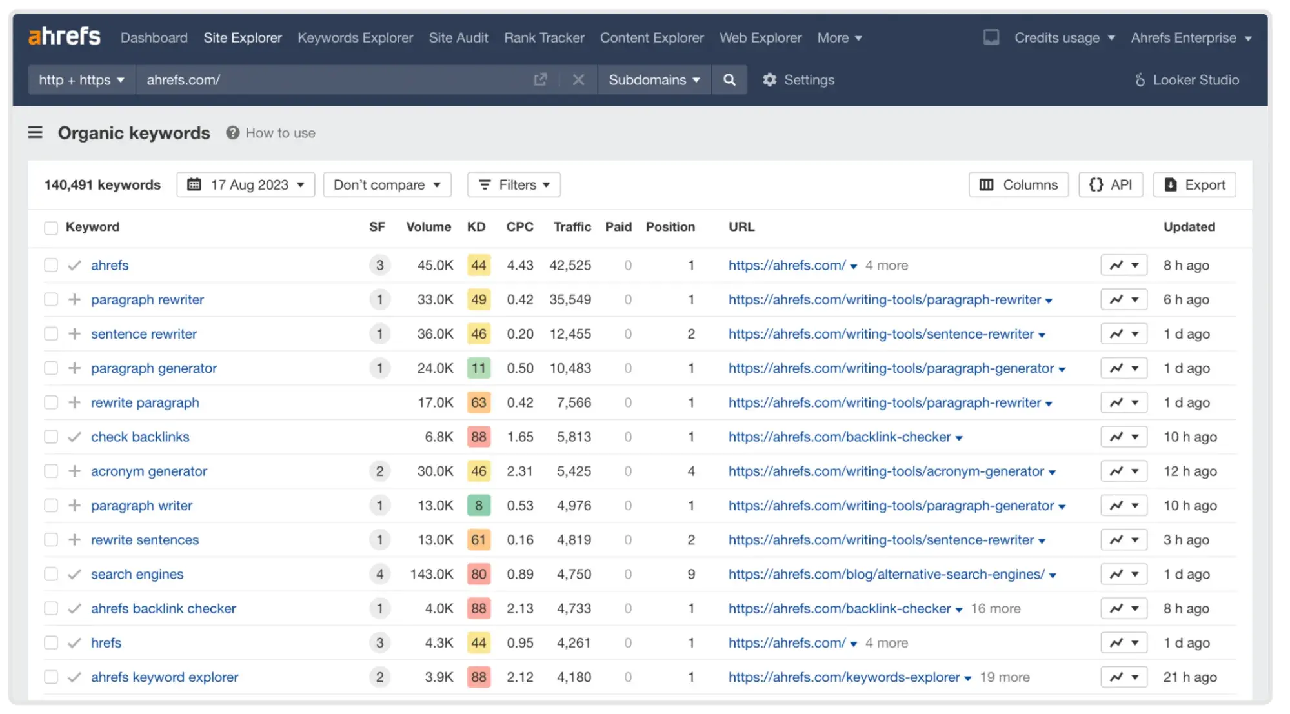
Task: Open the Filters dropdown
Action: [514, 184]
